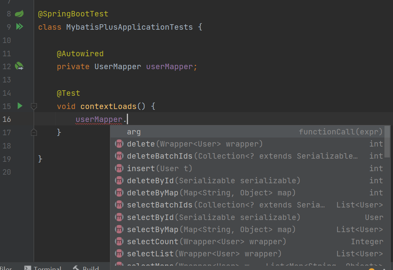Viewport: 393px width, 270px height.
Task: Click the @Test annotation text
Action: tap(68, 93)
